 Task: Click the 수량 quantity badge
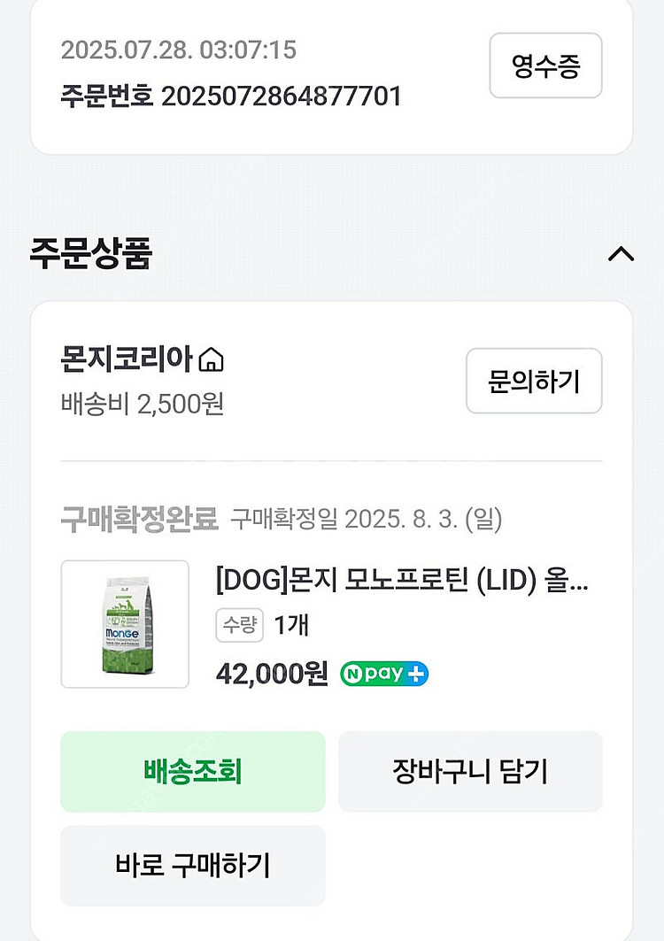240,626
